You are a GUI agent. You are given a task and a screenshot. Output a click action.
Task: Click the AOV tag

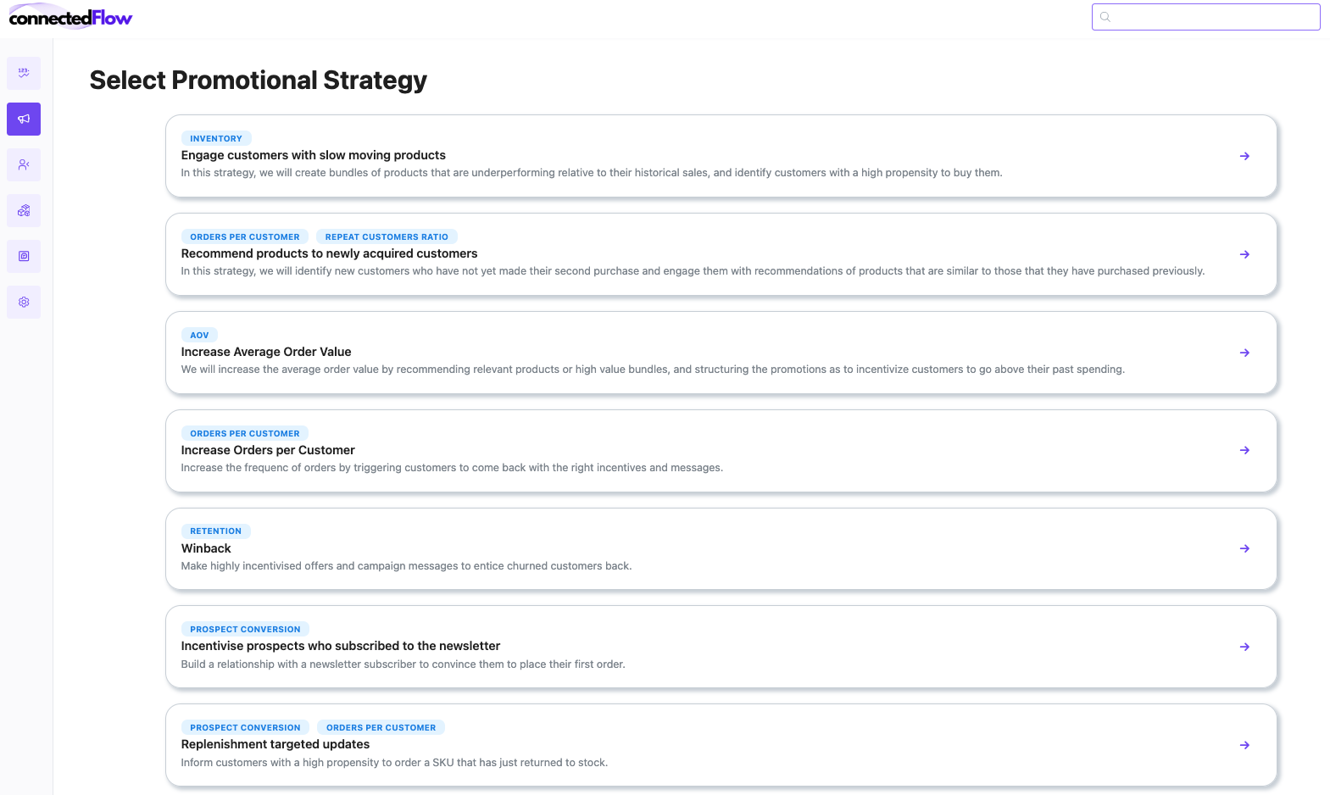[199, 336]
